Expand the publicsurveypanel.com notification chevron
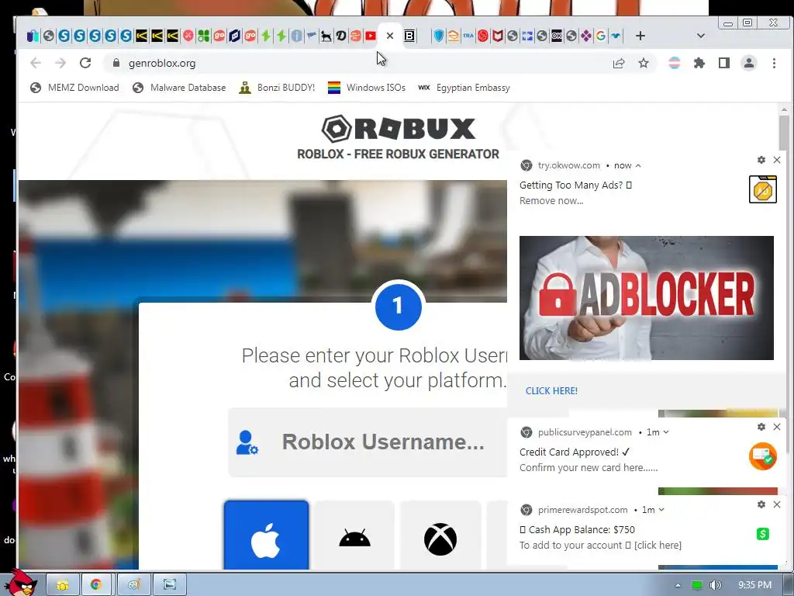 (x=666, y=432)
